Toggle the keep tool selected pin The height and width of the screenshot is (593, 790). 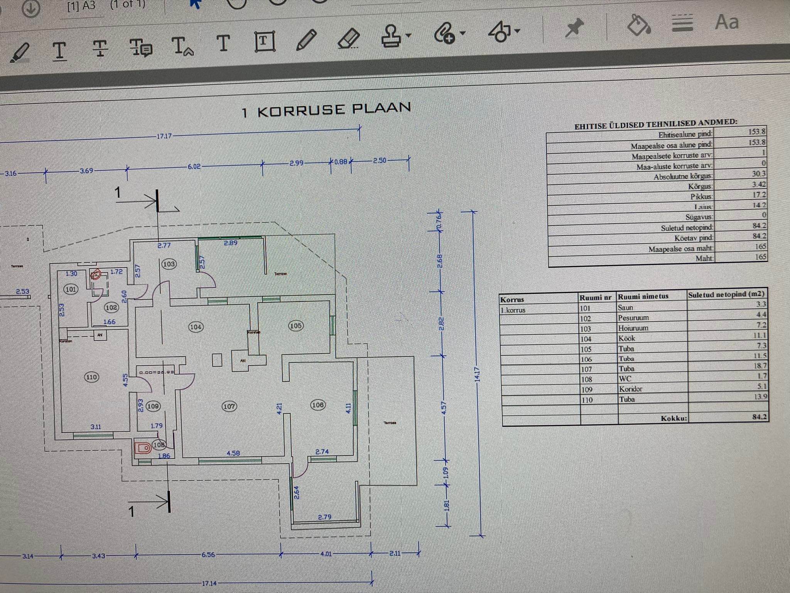click(574, 28)
